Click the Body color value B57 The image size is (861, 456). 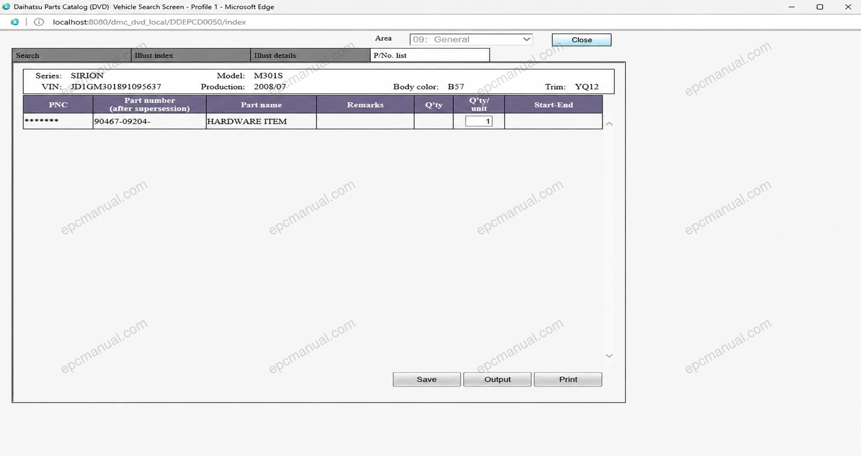pos(456,86)
